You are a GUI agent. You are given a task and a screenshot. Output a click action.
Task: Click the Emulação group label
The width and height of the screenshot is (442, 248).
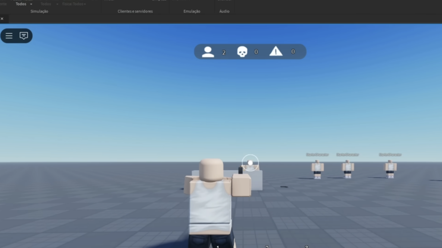click(192, 11)
